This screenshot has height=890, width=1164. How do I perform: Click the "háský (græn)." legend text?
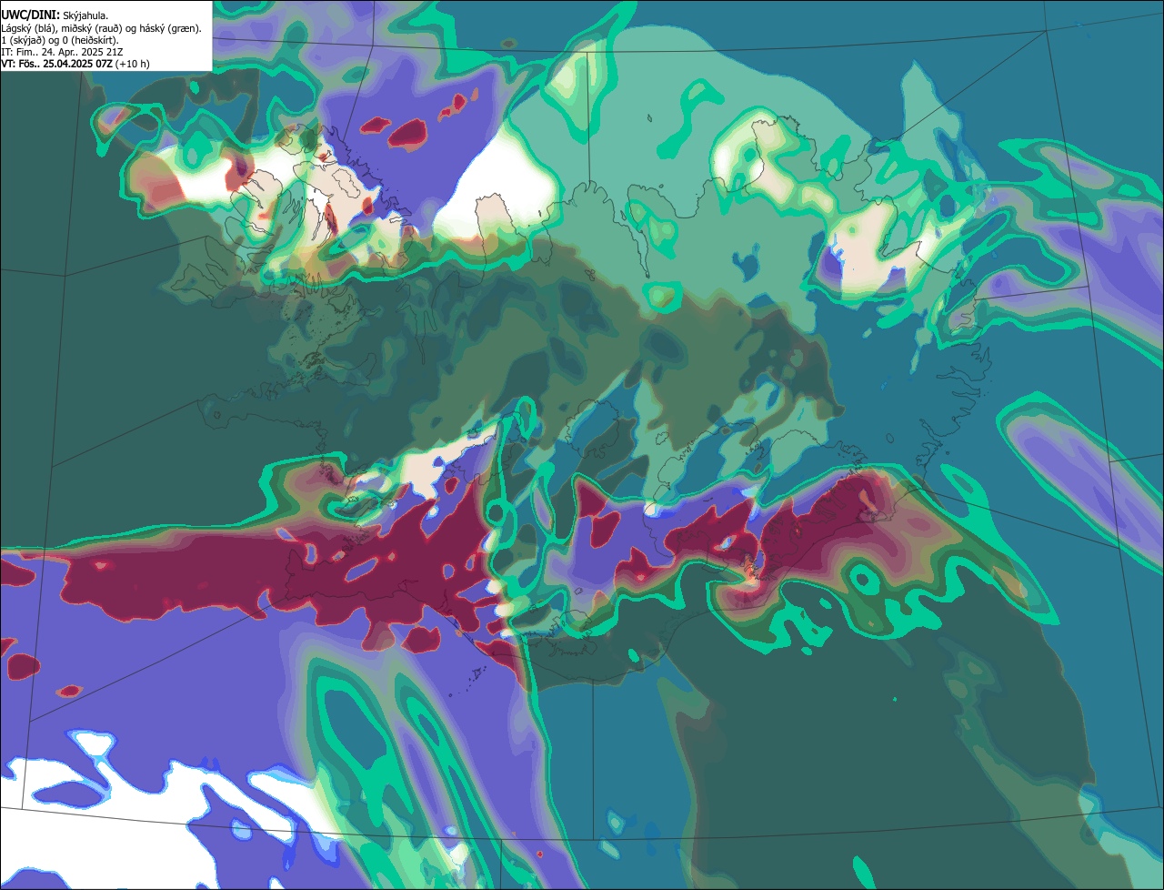pos(170,29)
